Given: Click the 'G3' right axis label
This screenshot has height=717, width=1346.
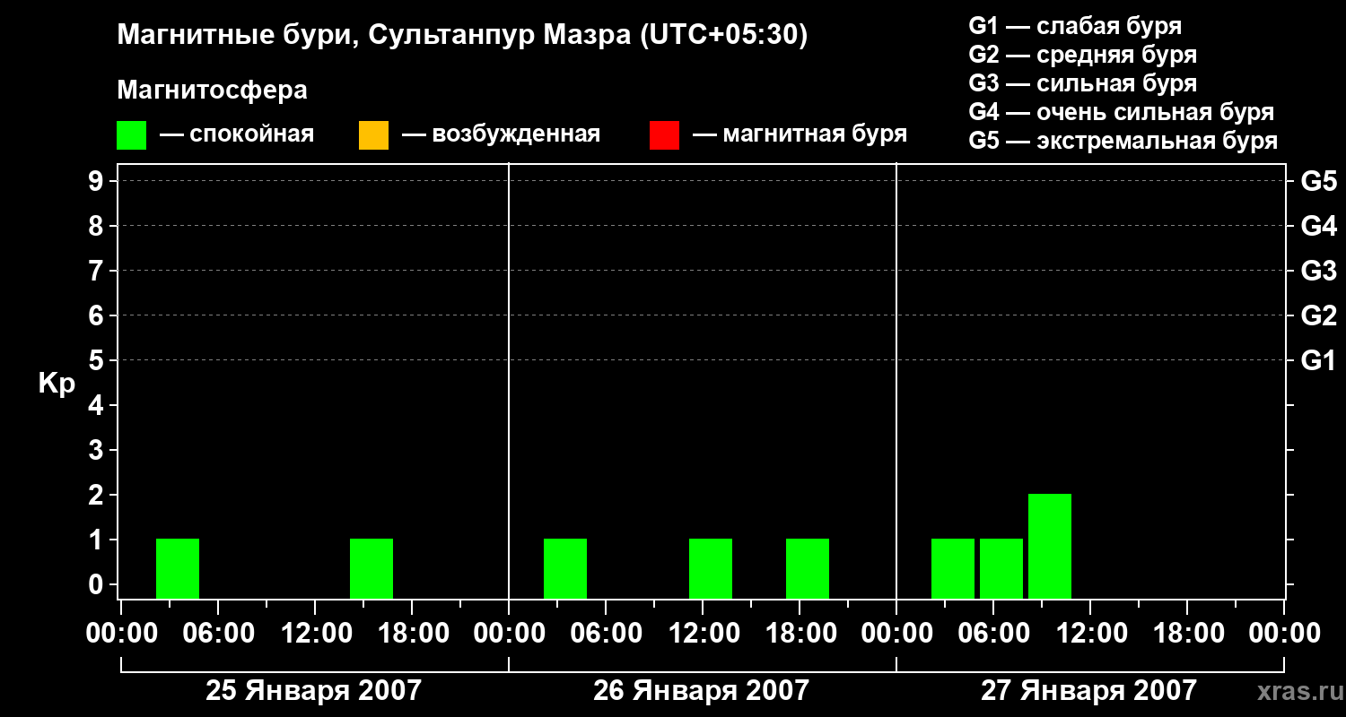Looking at the screenshot, I should point(1319,271).
